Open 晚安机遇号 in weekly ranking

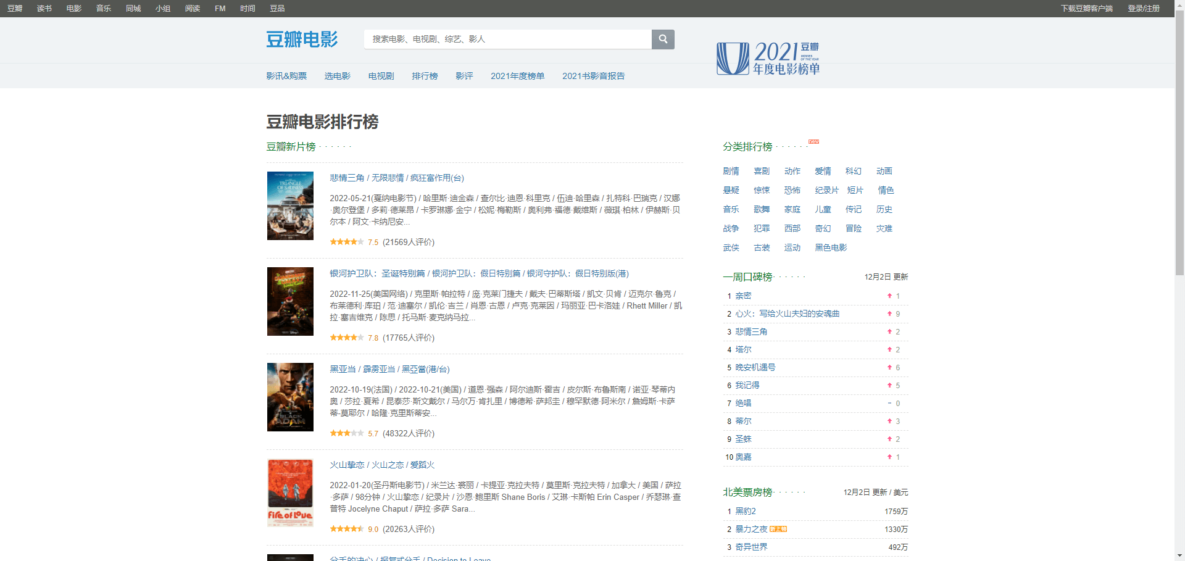[x=755, y=367]
